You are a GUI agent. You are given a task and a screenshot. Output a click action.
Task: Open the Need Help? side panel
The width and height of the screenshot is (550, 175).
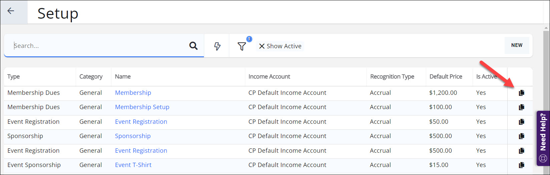pos(543,138)
